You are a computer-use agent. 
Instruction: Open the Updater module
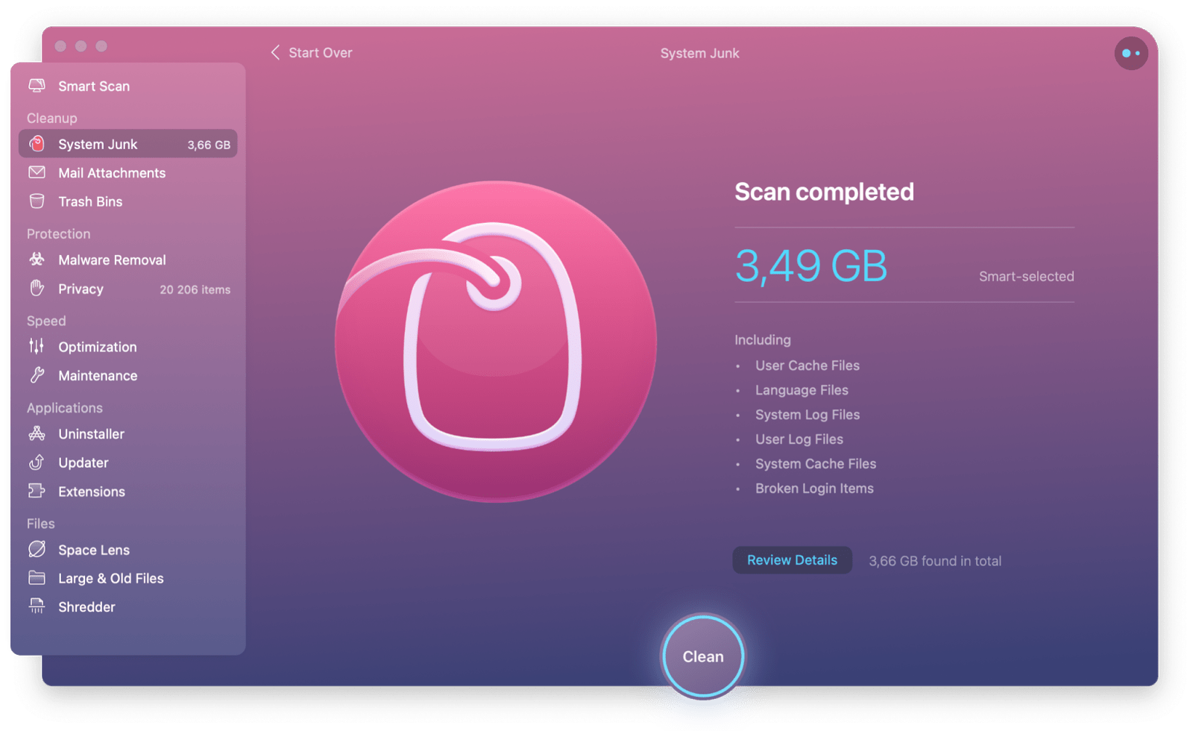tap(128, 462)
